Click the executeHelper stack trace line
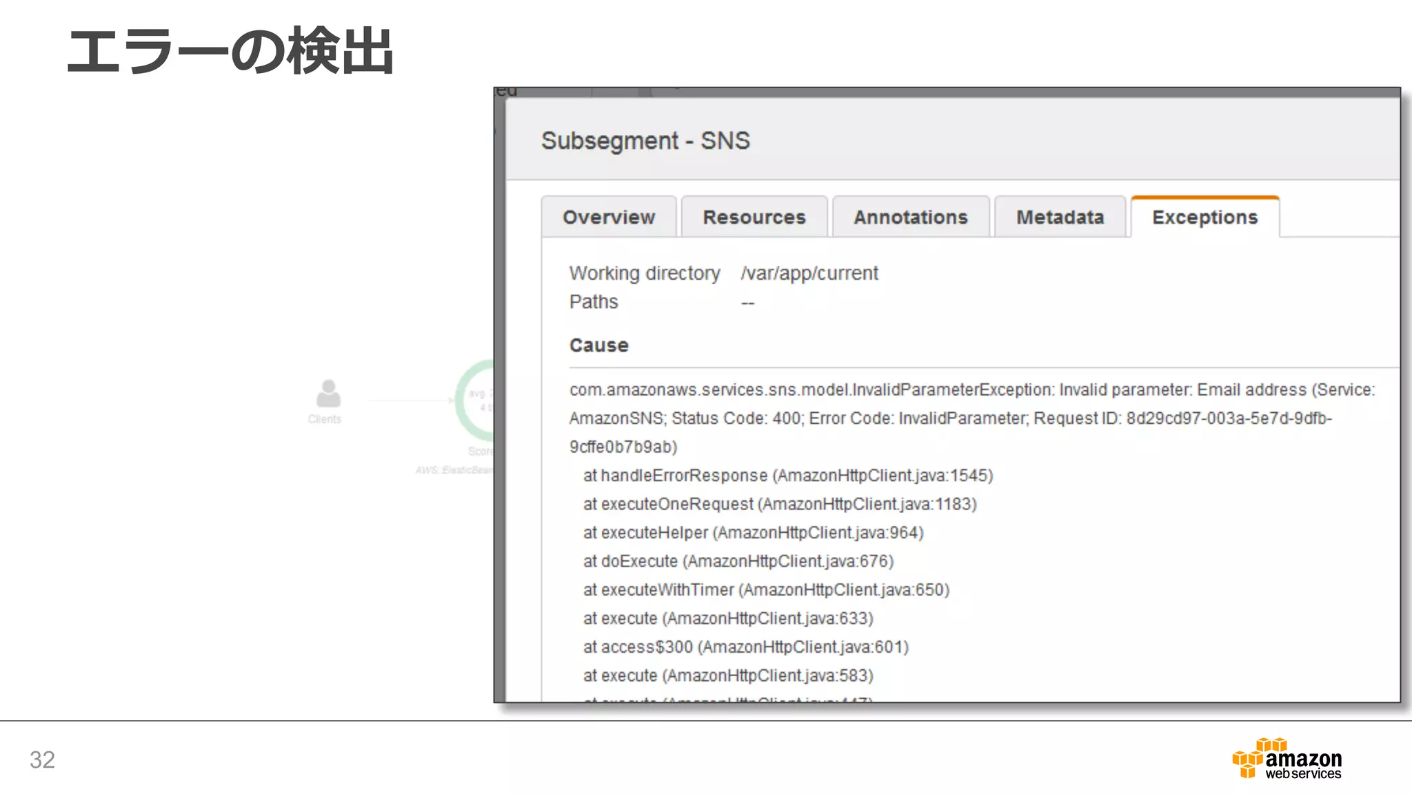 point(753,533)
